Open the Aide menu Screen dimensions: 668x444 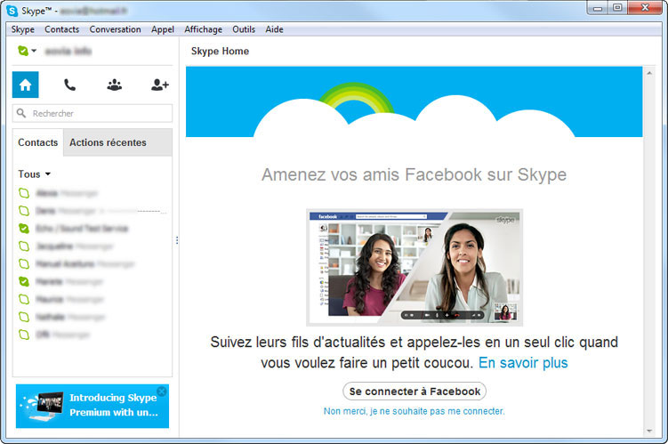coord(274,29)
